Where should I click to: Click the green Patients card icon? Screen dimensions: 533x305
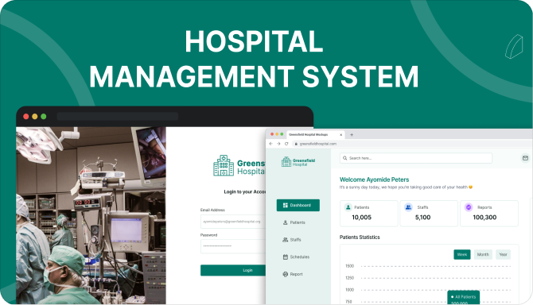point(348,207)
